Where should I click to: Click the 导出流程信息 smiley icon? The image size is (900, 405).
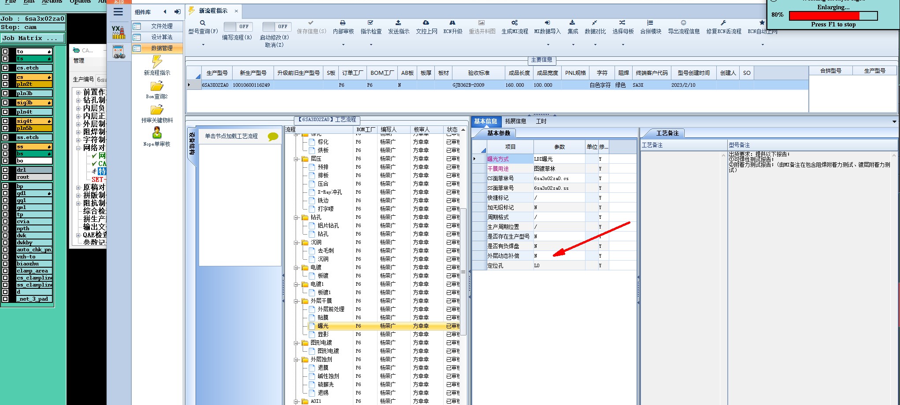click(x=683, y=22)
